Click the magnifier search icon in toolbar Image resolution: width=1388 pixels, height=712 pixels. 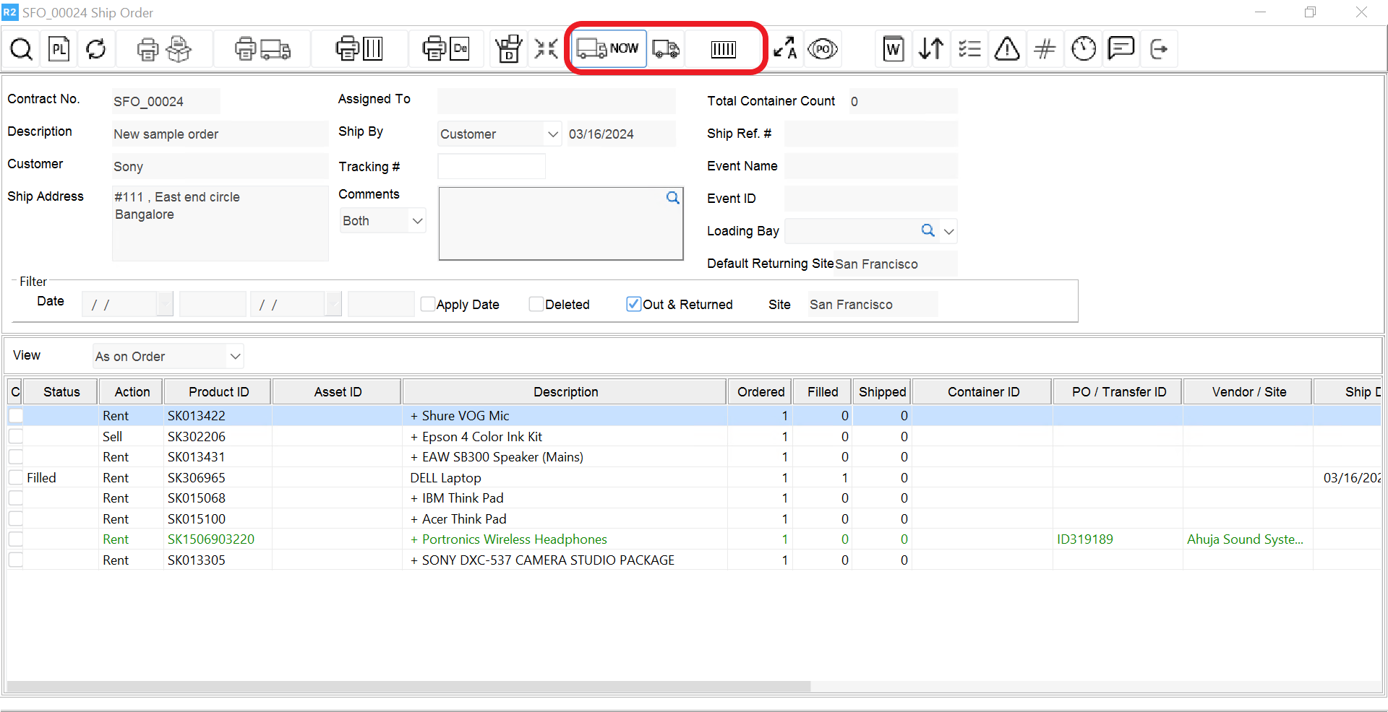tap(21, 49)
